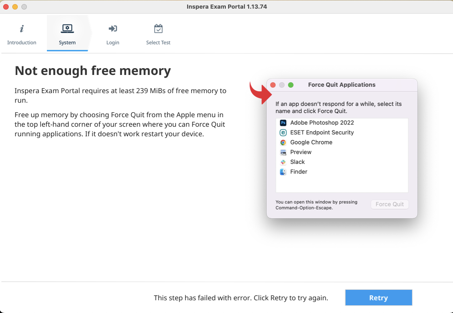This screenshot has height=313, width=453.
Task: Minimize the Inspera Exam Portal window
Action: 15,7
